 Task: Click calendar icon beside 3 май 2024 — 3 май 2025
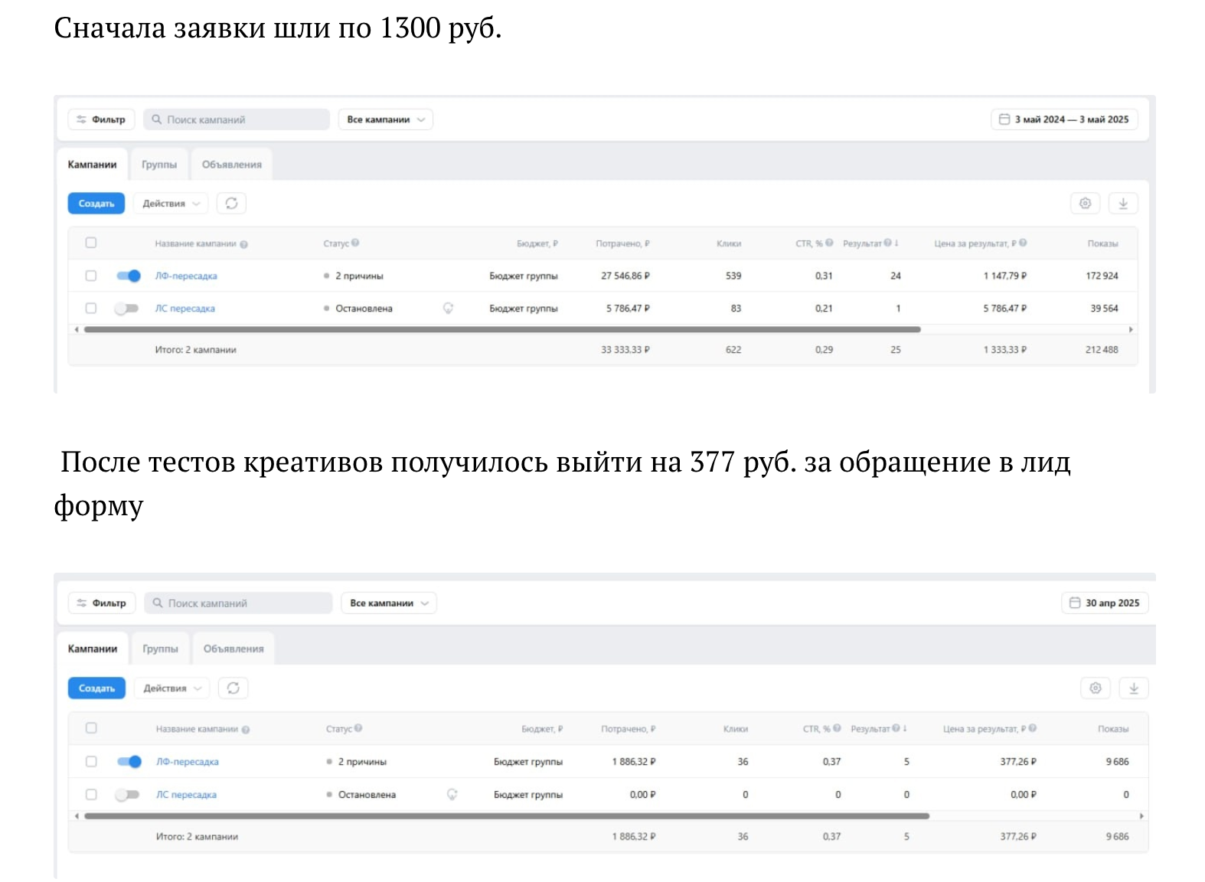pyautogui.click(x=1004, y=119)
